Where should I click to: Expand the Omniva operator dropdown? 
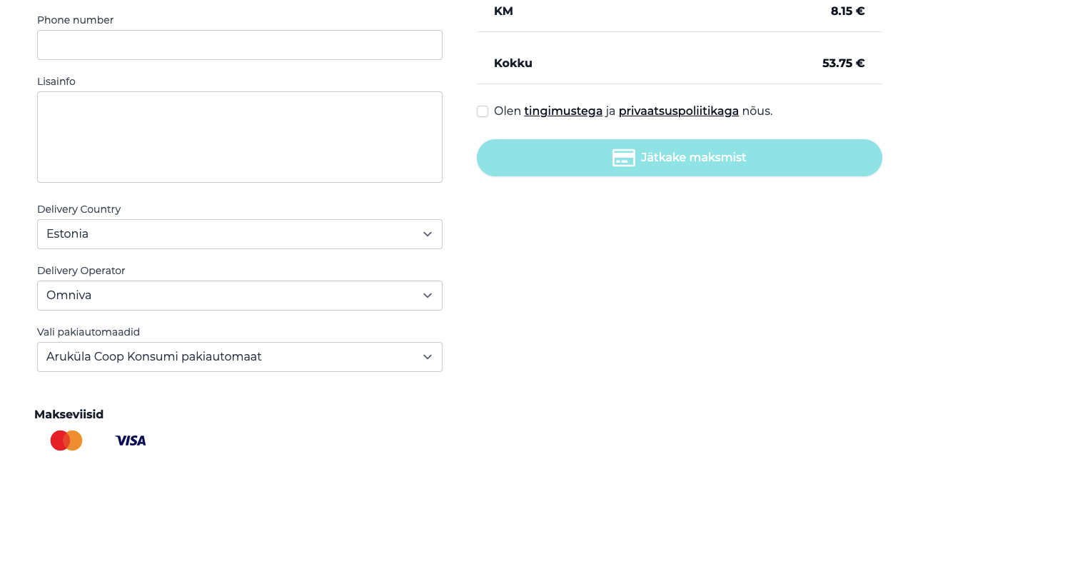(228, 296)
